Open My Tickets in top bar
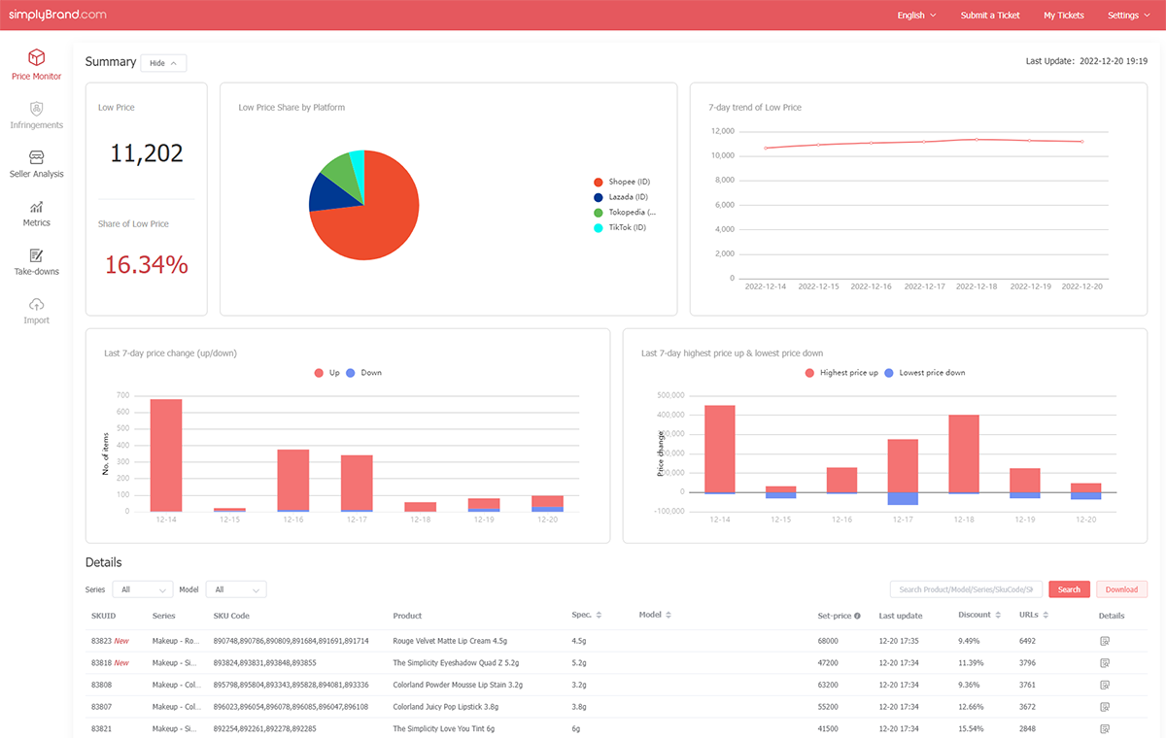 (1063, 16)
